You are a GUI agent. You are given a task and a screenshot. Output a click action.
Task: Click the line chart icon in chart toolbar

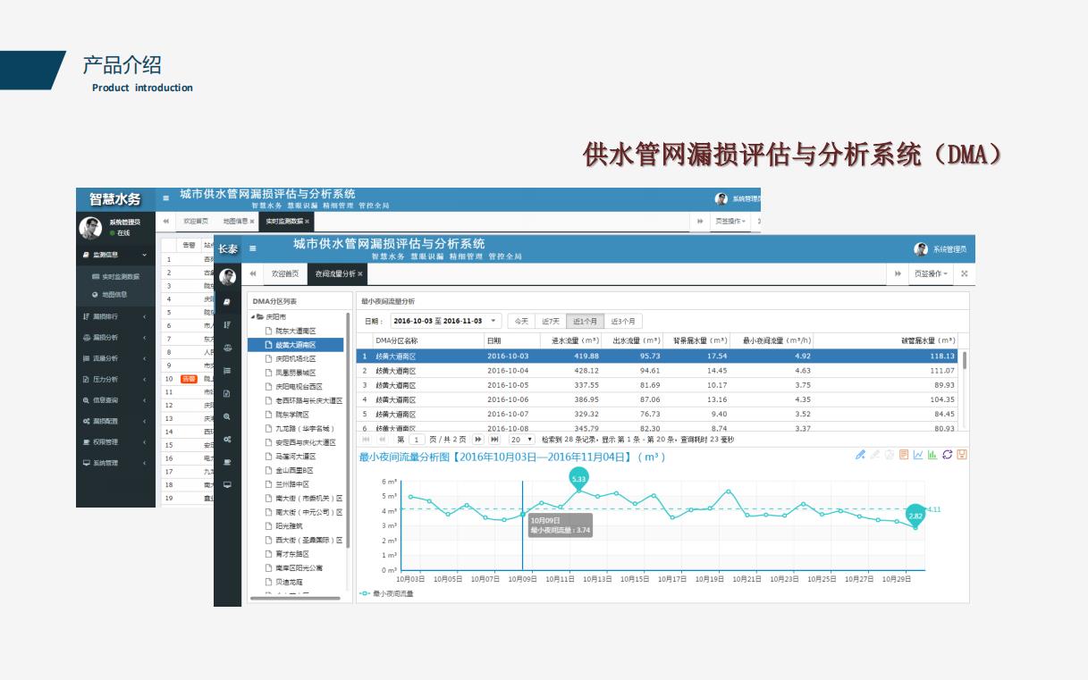tap(918, 455)
